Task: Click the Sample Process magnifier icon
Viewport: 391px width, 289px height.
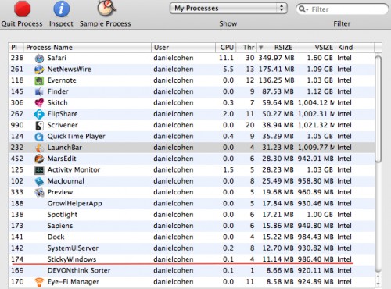Action: (x=106, y=8)
